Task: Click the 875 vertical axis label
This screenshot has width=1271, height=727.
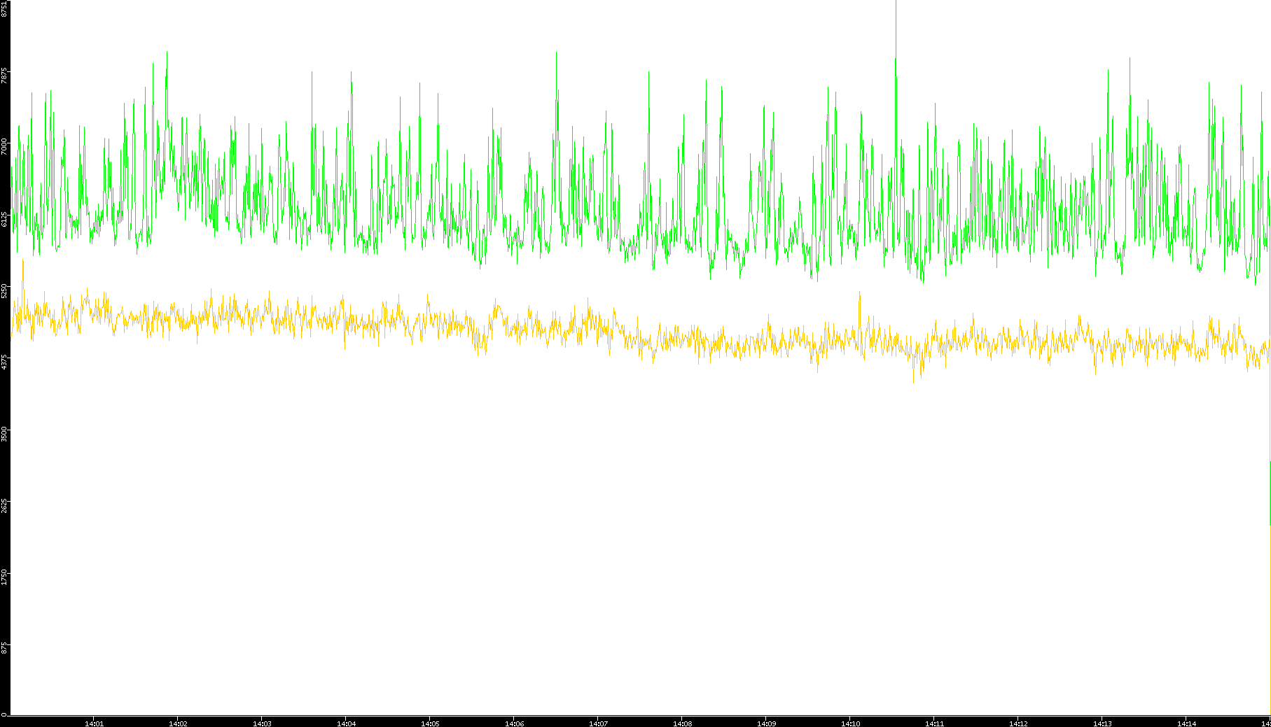Action: [x=4, y=647]
